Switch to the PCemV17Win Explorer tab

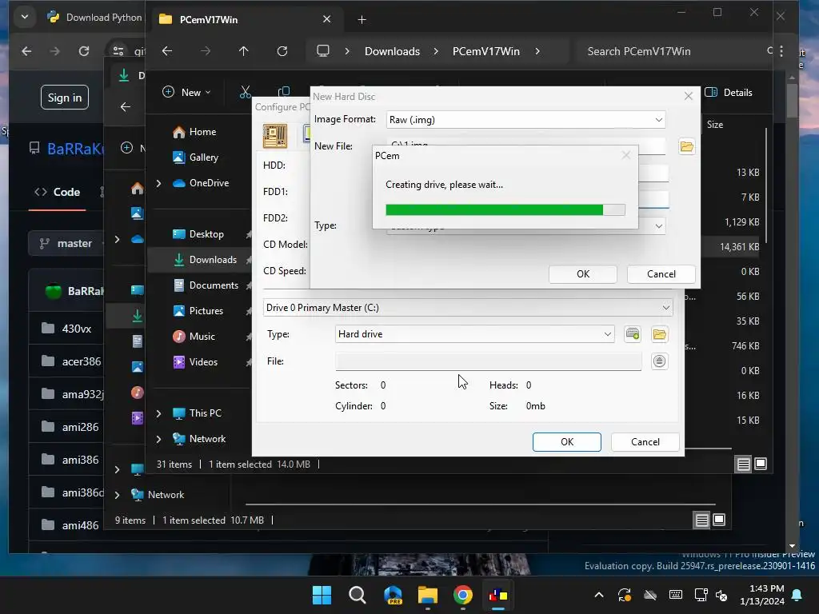pos(245,20)
